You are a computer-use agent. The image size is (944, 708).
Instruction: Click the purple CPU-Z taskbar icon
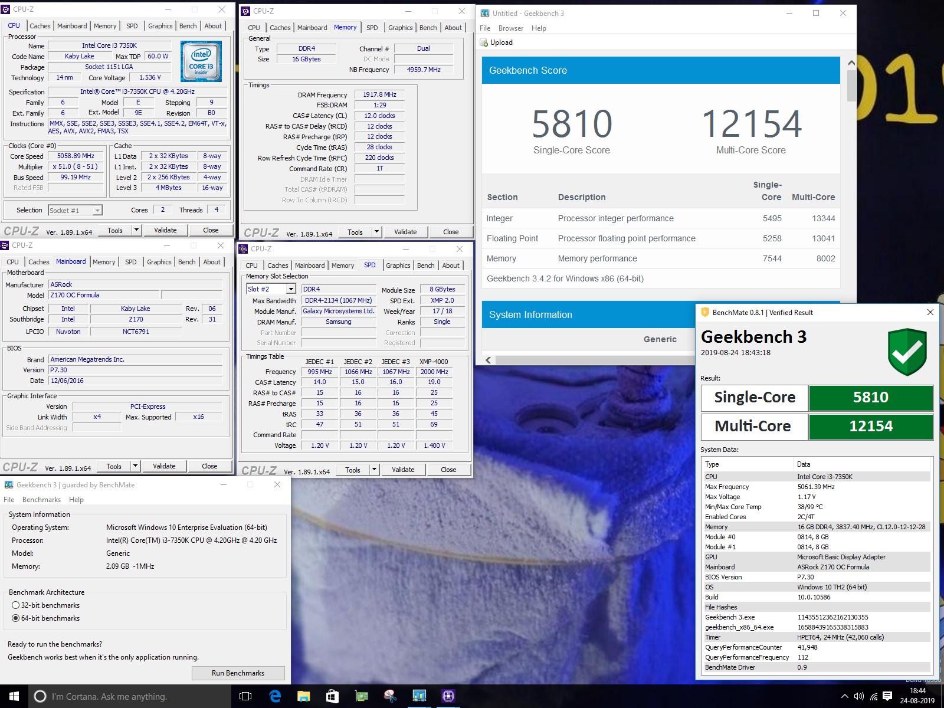click(x=448, y=696)
